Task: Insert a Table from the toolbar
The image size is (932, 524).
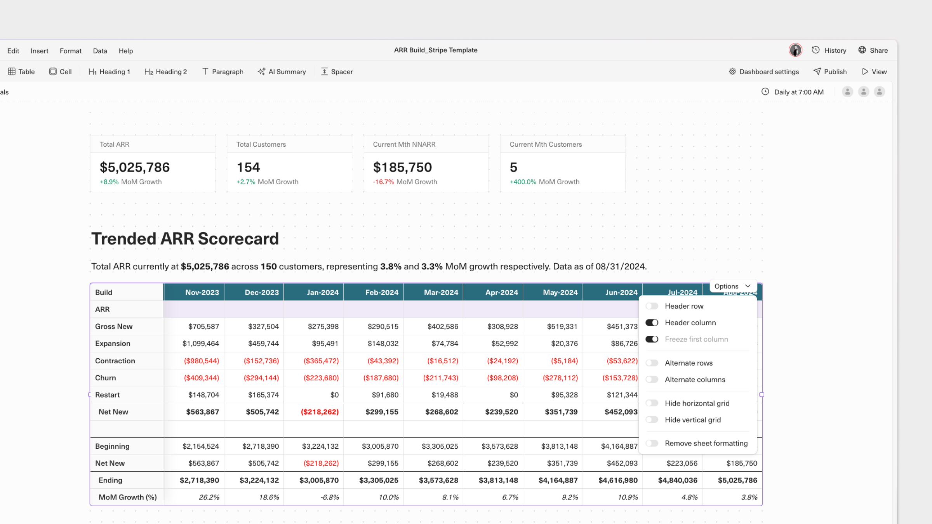Action: click(21, 72)
